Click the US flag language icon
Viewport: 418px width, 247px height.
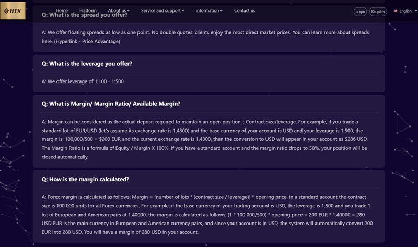[396, 11]
